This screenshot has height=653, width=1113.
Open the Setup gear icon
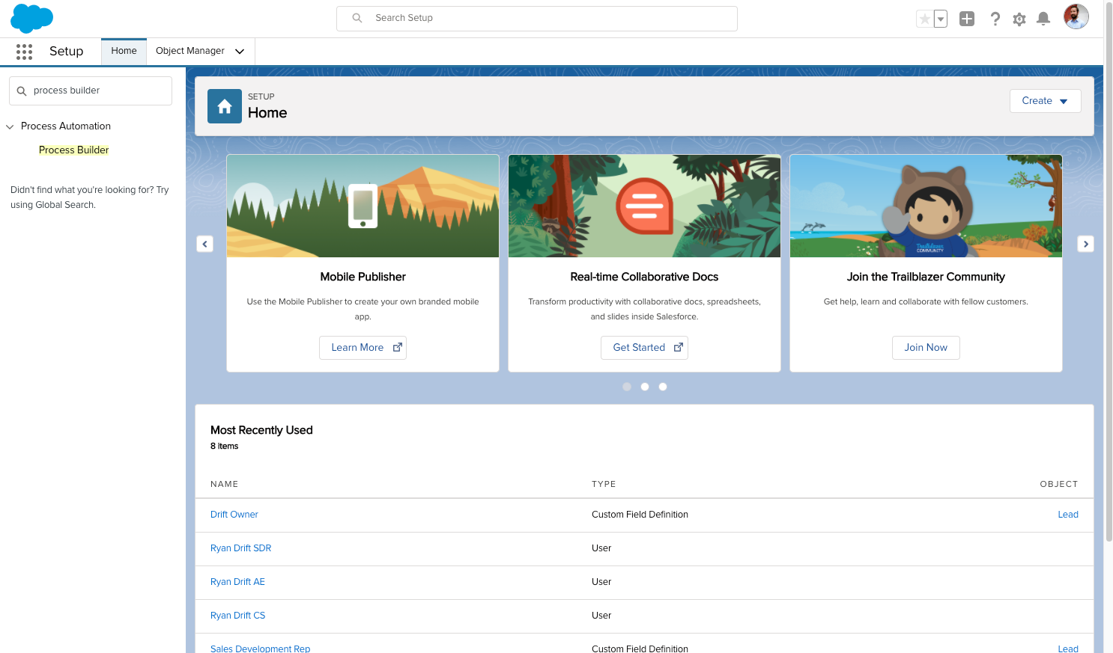pyautogui.click(x=1019, y=19)
